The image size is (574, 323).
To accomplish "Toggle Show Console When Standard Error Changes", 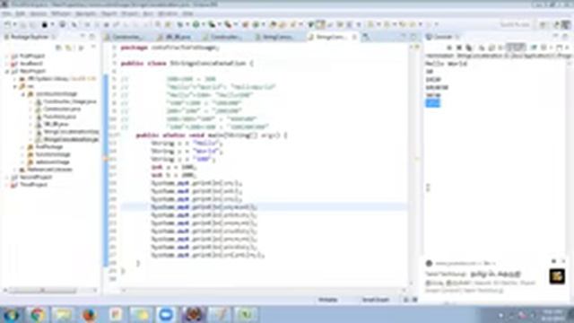I will pyautogui.click(x=520, y=48).
